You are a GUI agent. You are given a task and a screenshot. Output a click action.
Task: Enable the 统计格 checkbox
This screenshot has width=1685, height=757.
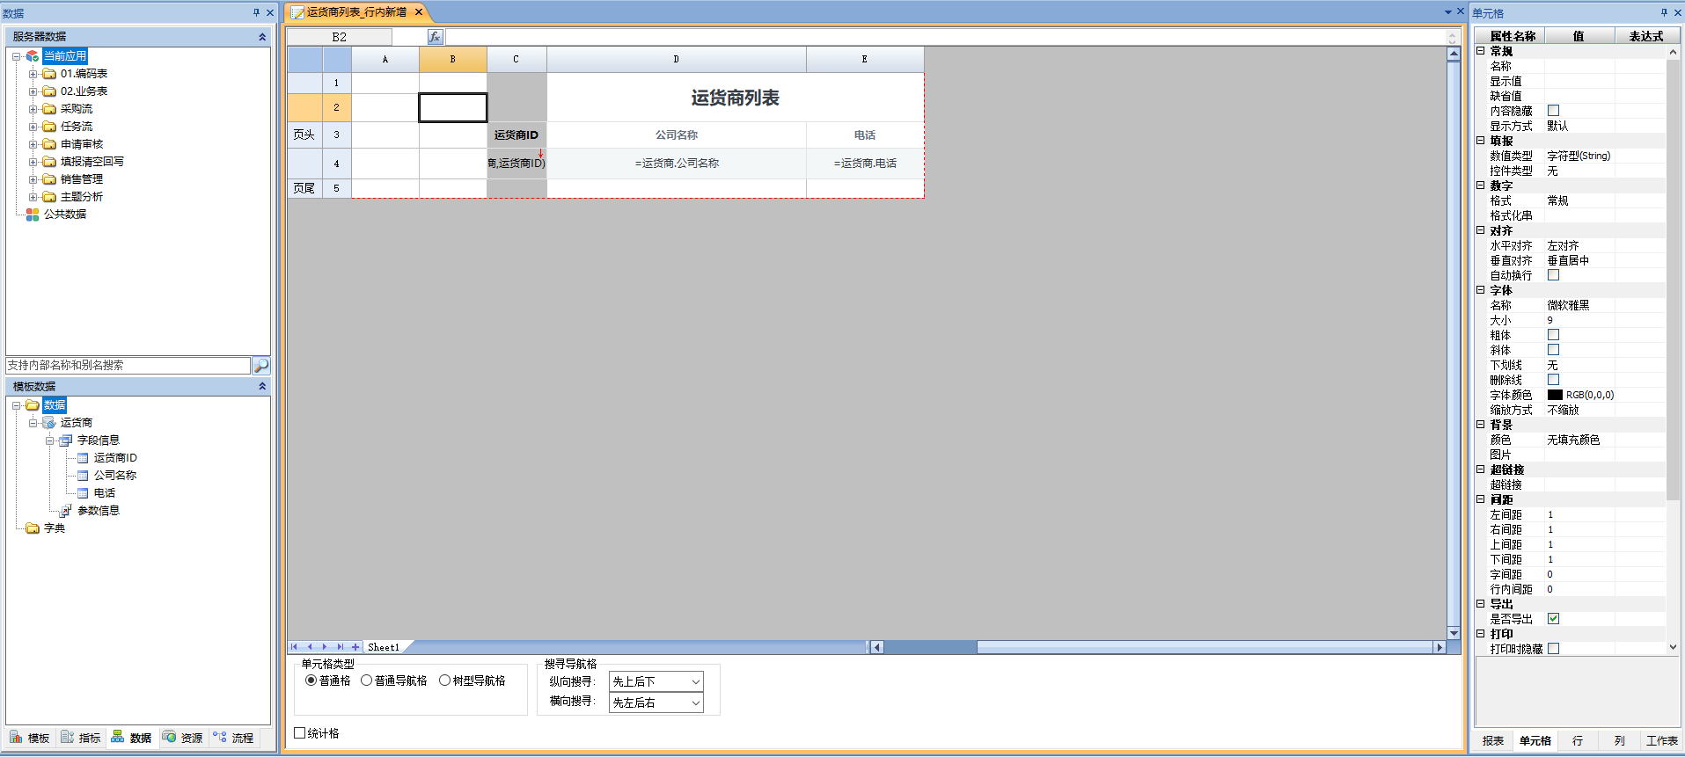pyautogui.click(x=300, y=733)
